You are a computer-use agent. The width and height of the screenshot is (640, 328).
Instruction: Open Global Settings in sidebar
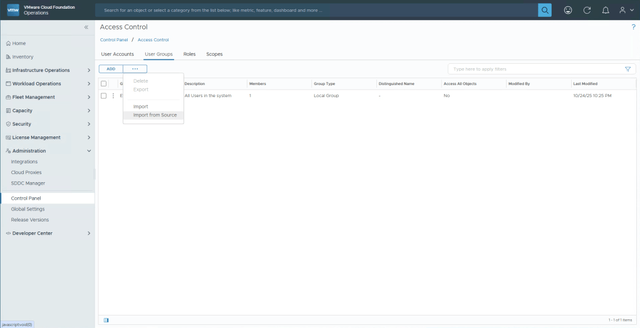point(28,209)
